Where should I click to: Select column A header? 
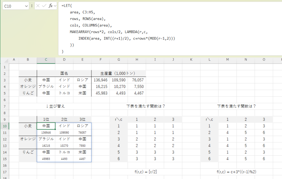coord(14,60)
